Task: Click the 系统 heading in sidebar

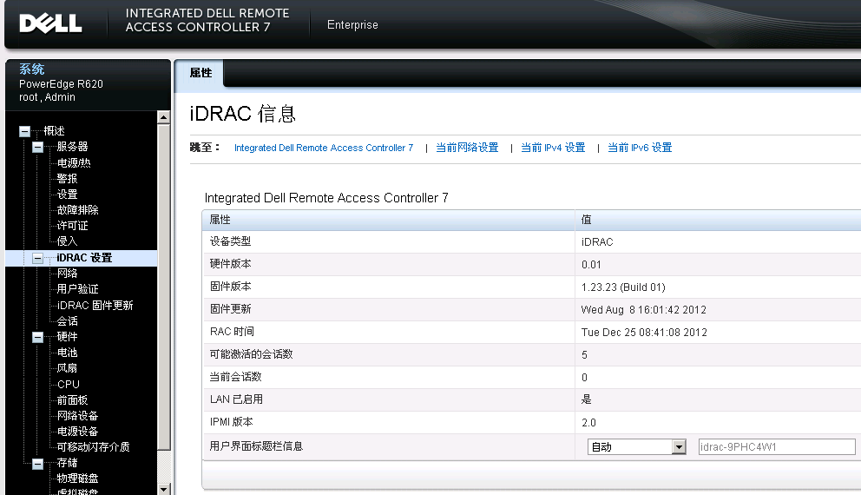Action: click(x=32, y=69)
